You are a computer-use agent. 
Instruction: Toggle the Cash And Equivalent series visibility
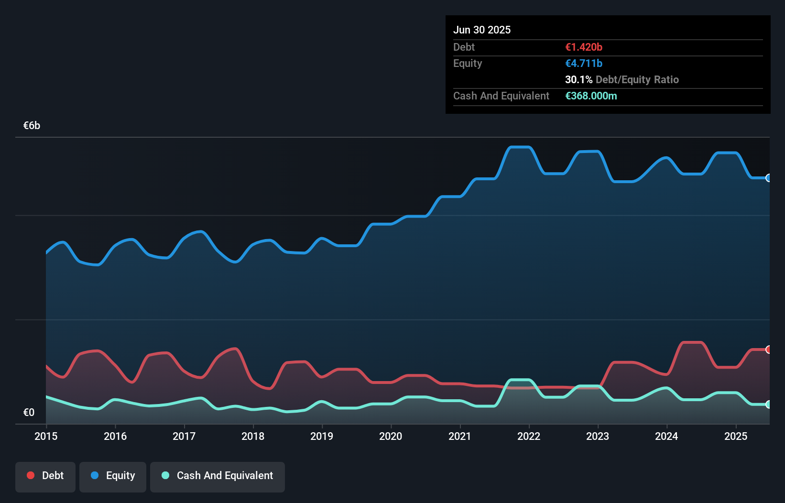[218, 477]
